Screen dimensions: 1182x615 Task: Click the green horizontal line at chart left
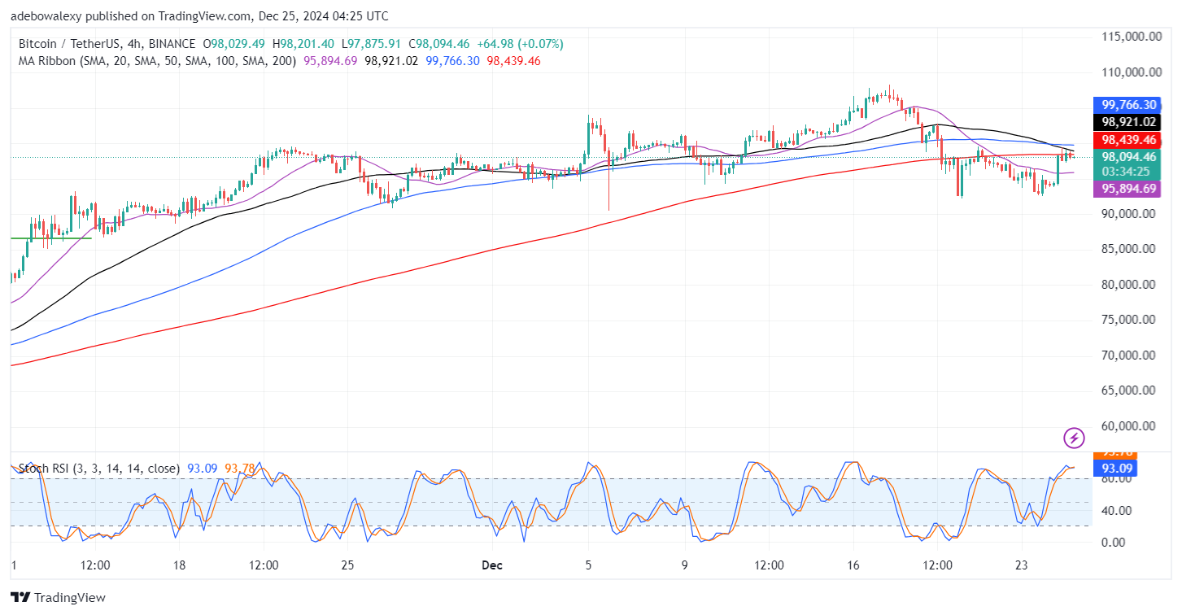coord(50,238)
